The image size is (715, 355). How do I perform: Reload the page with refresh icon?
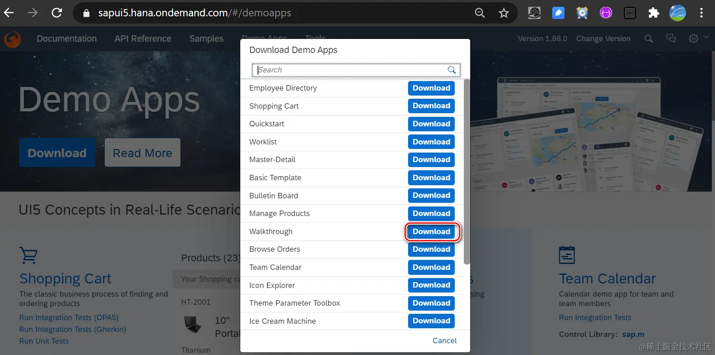coord(57,13)
